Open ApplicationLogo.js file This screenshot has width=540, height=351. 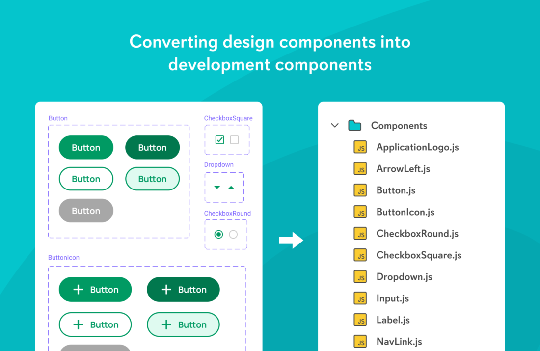tap(417, 147)
